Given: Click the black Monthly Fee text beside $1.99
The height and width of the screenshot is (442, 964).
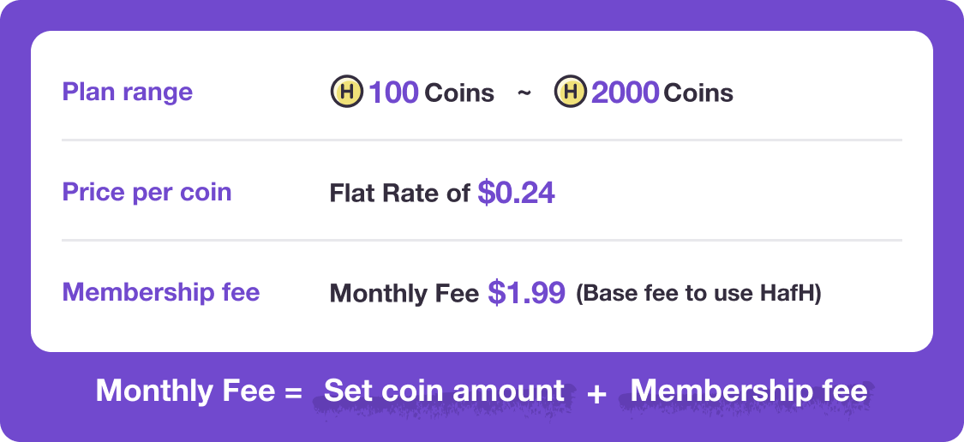Looking at the screenshot, I should point(404,294).
